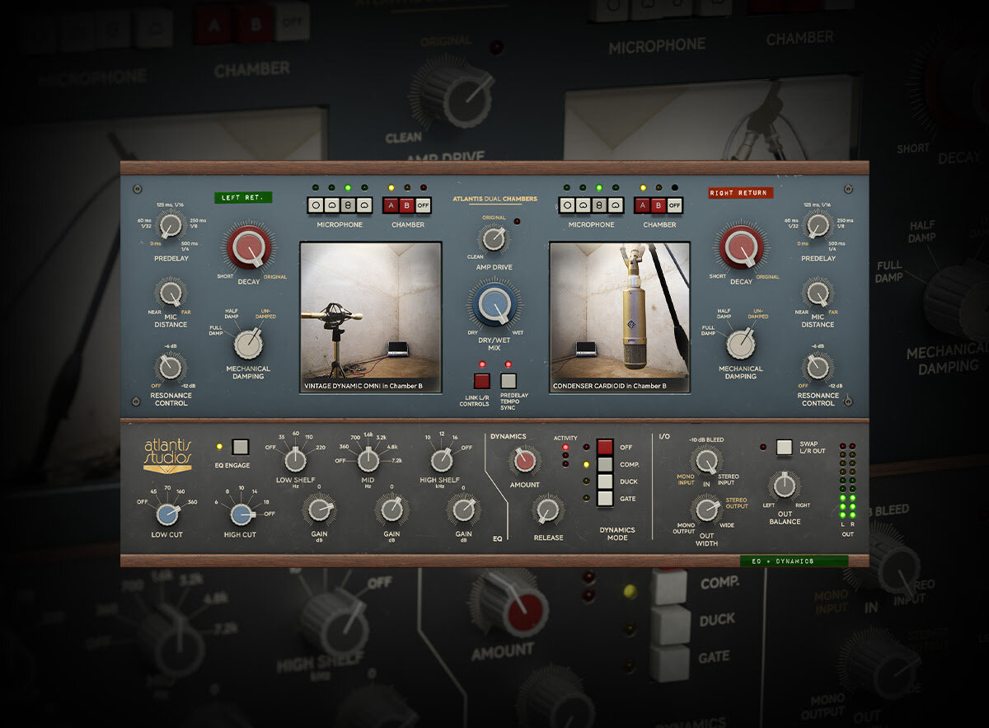Screen dimensions: 989x728
Task: Select the circle-pattern microphone in left return section
Action: [317, 205]
